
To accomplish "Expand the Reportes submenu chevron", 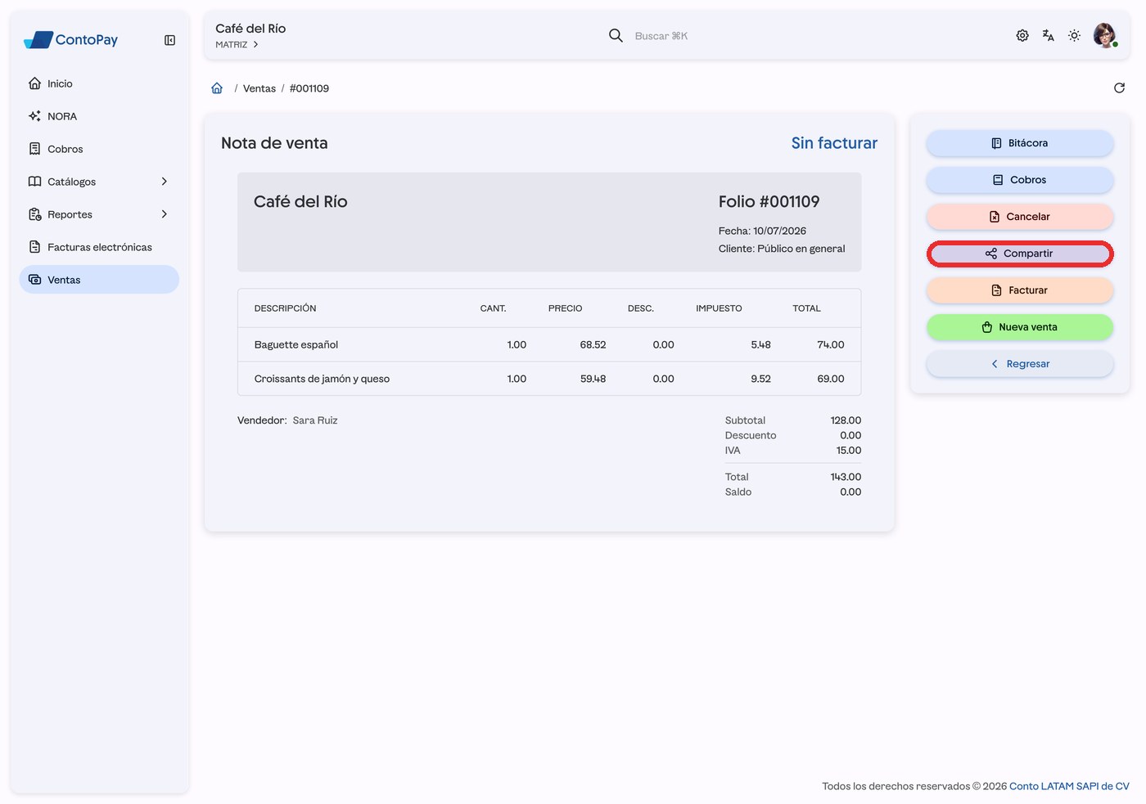I will tap(165, 214).
